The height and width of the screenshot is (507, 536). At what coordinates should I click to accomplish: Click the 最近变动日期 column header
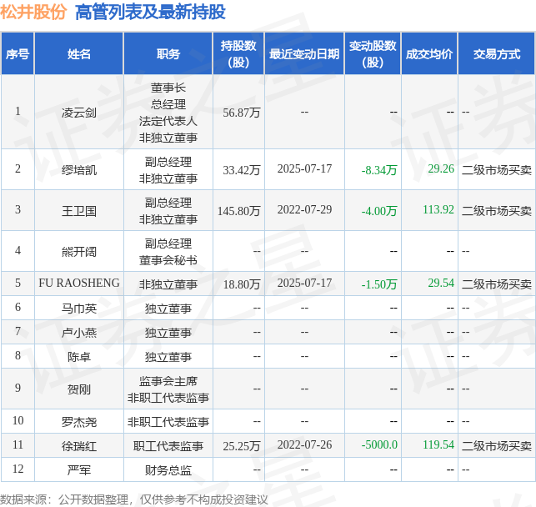click(x=304, y=53)
